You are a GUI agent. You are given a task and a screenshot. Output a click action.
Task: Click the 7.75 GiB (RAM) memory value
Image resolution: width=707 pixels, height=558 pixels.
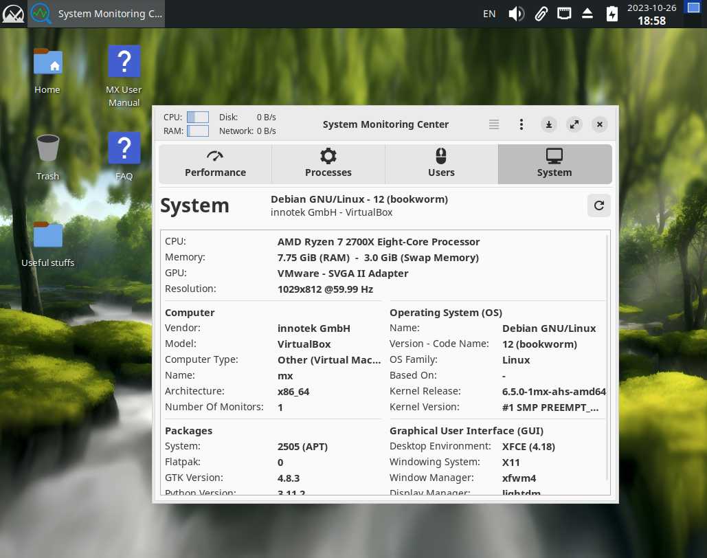coord(313,258)
